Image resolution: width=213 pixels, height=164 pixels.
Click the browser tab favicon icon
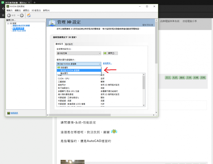3,2
